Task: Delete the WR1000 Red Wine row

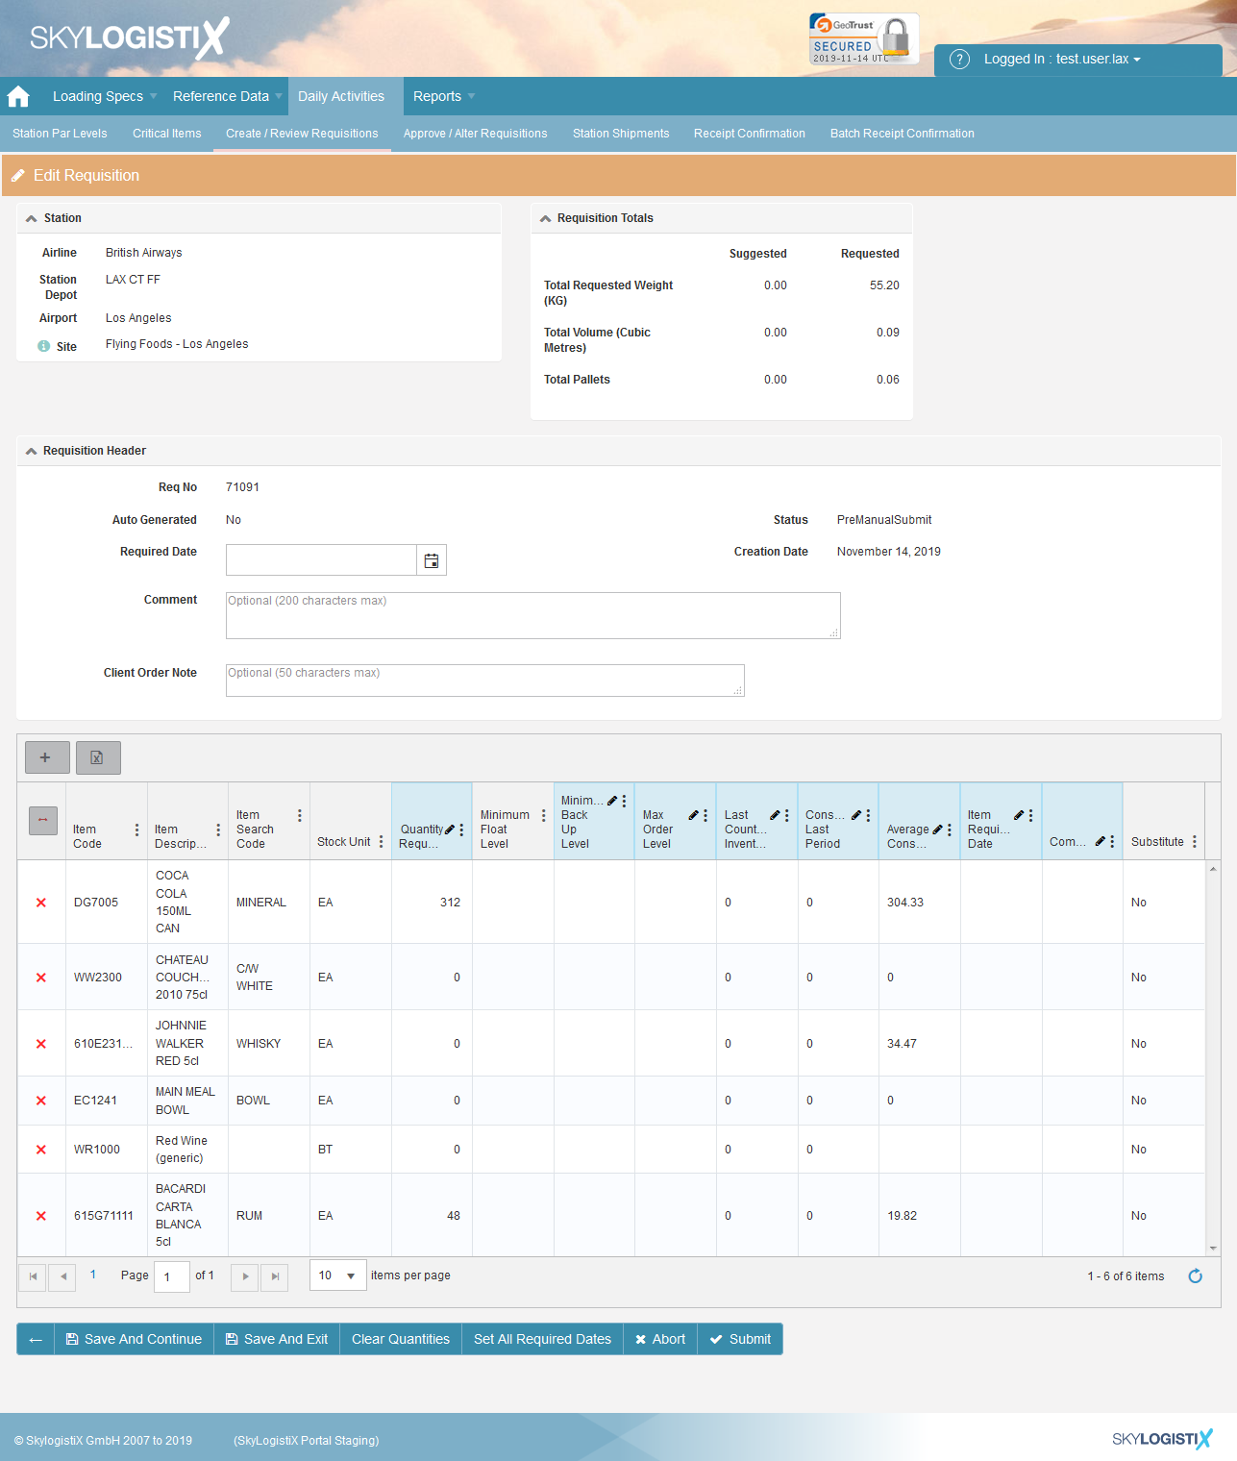Action: coord(41,1150)
